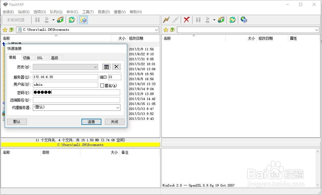Open the 工具(T) menu
The height and width of the screenshot is (195, 322).
(88, 12)
